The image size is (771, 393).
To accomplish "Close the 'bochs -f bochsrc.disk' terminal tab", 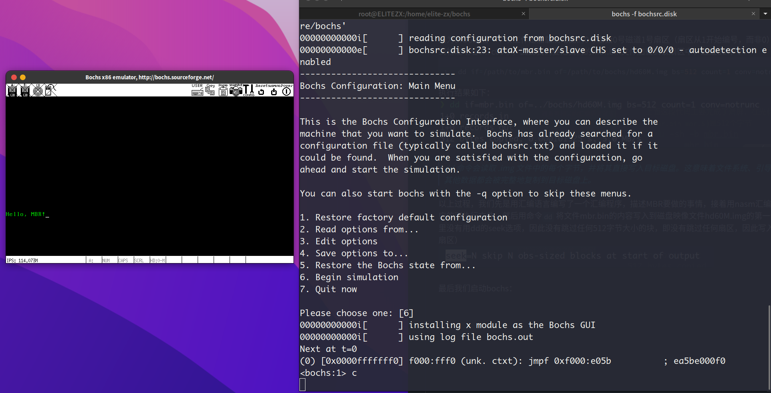I will pos(753,14).
